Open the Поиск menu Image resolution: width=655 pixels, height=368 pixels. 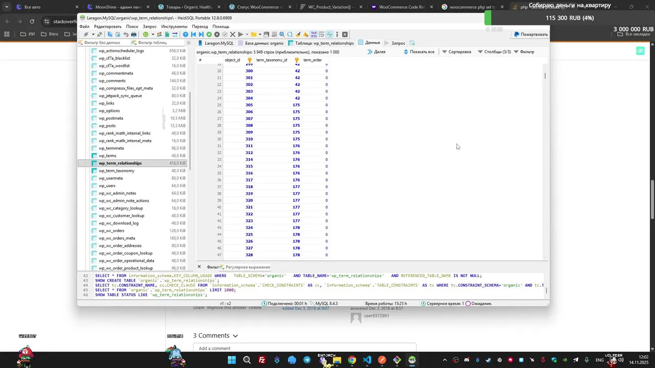(x=132, y=26)
